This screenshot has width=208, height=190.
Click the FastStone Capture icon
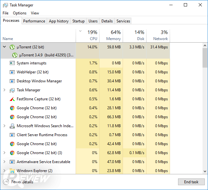(x=12, y=99)
